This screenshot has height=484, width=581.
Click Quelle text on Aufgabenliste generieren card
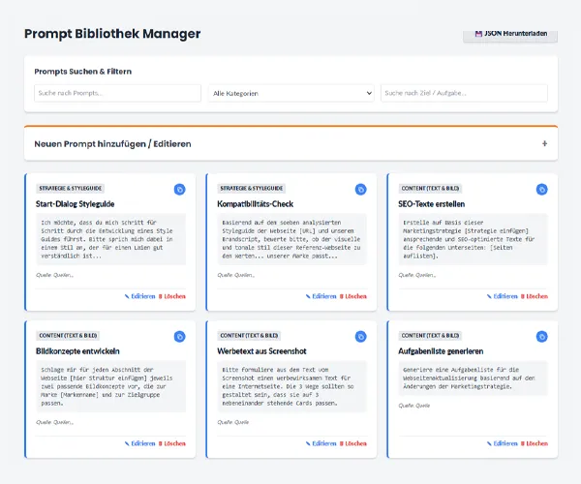click(414, 406)
